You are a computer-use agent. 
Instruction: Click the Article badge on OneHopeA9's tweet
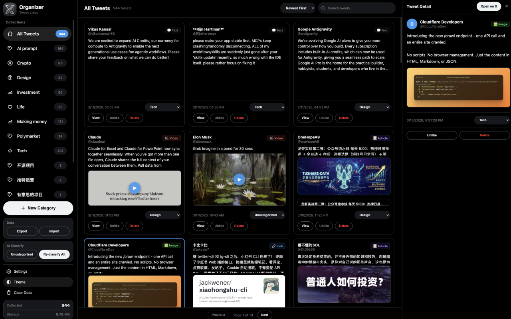click(380, 138)
